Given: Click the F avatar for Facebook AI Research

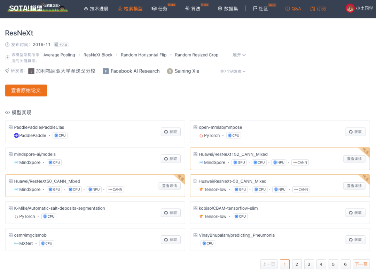Looking at the screenshot, I should tap(106, 71).
